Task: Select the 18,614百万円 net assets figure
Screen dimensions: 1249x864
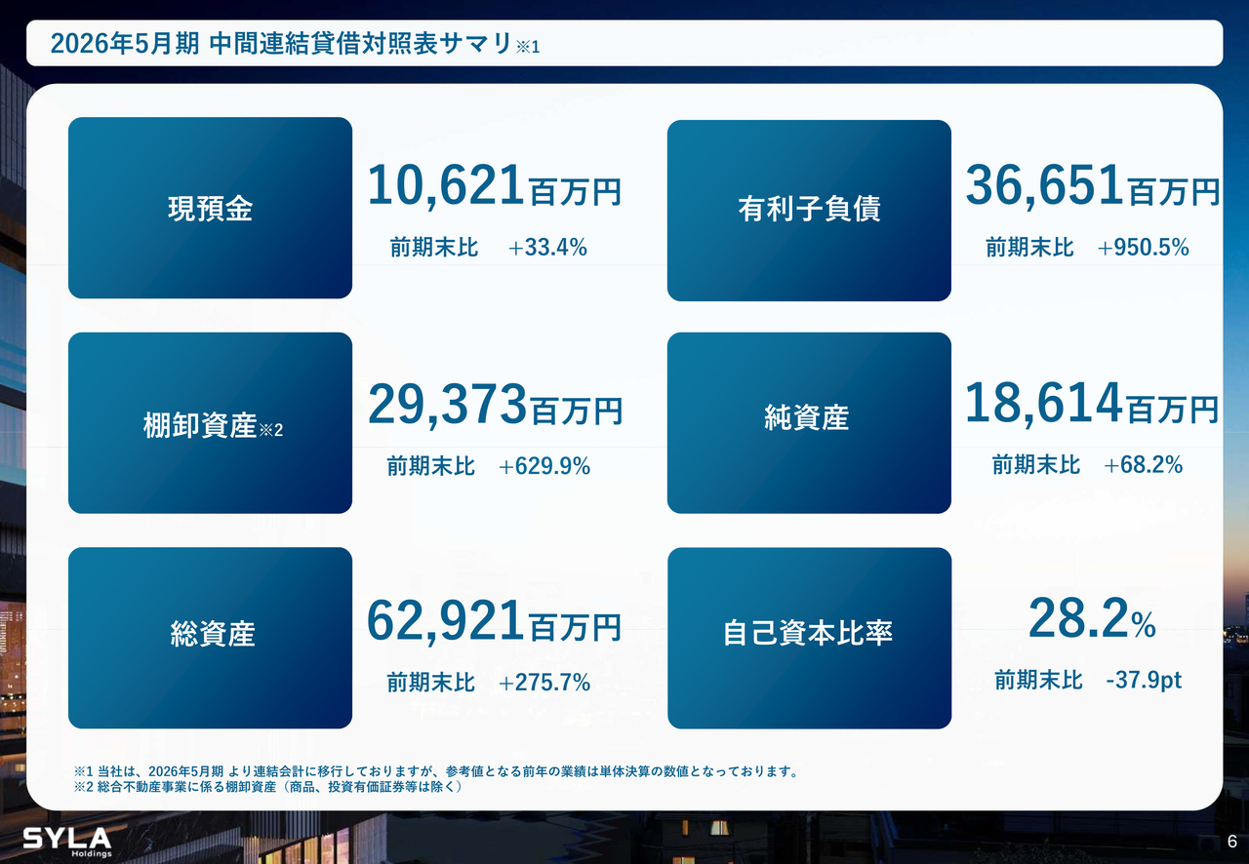Action: click(1091, 404)
